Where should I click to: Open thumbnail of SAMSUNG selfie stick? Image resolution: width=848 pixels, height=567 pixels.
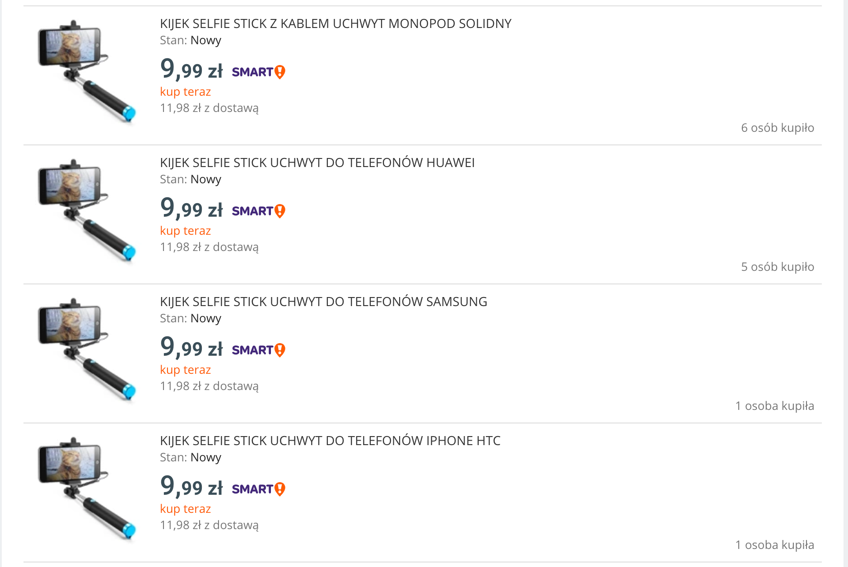pos(87,349)
